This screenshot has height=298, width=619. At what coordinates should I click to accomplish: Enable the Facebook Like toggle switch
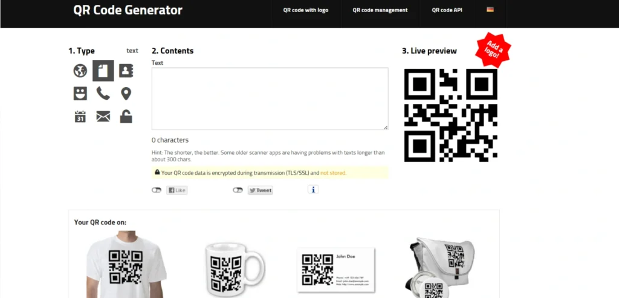point(157,190)
